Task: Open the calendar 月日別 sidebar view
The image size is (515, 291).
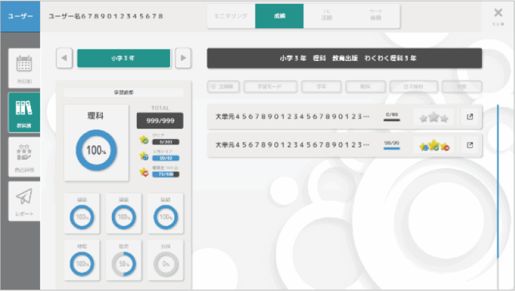Action: (x=24, y=68)
